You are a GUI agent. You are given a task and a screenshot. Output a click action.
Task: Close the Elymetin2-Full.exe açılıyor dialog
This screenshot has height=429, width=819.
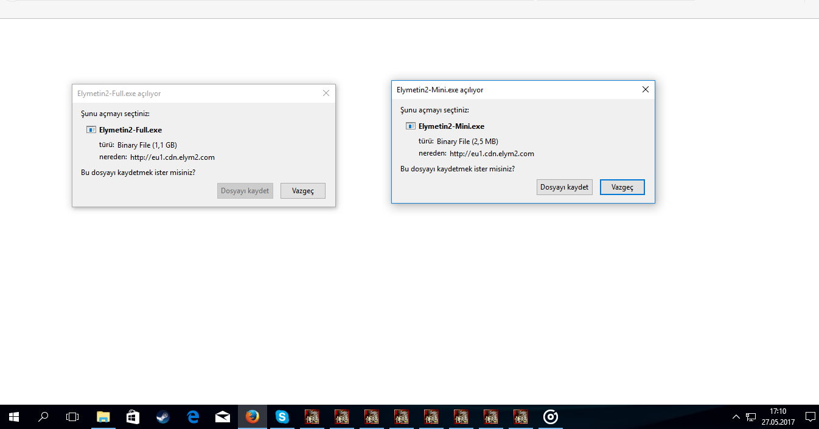[x=326, y=93]
